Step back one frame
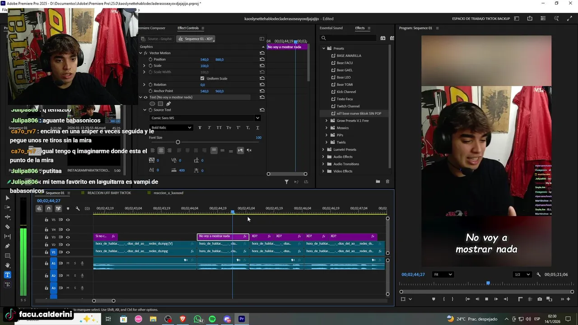The width and height of the screenshot is (578, 325). point(477,299)
